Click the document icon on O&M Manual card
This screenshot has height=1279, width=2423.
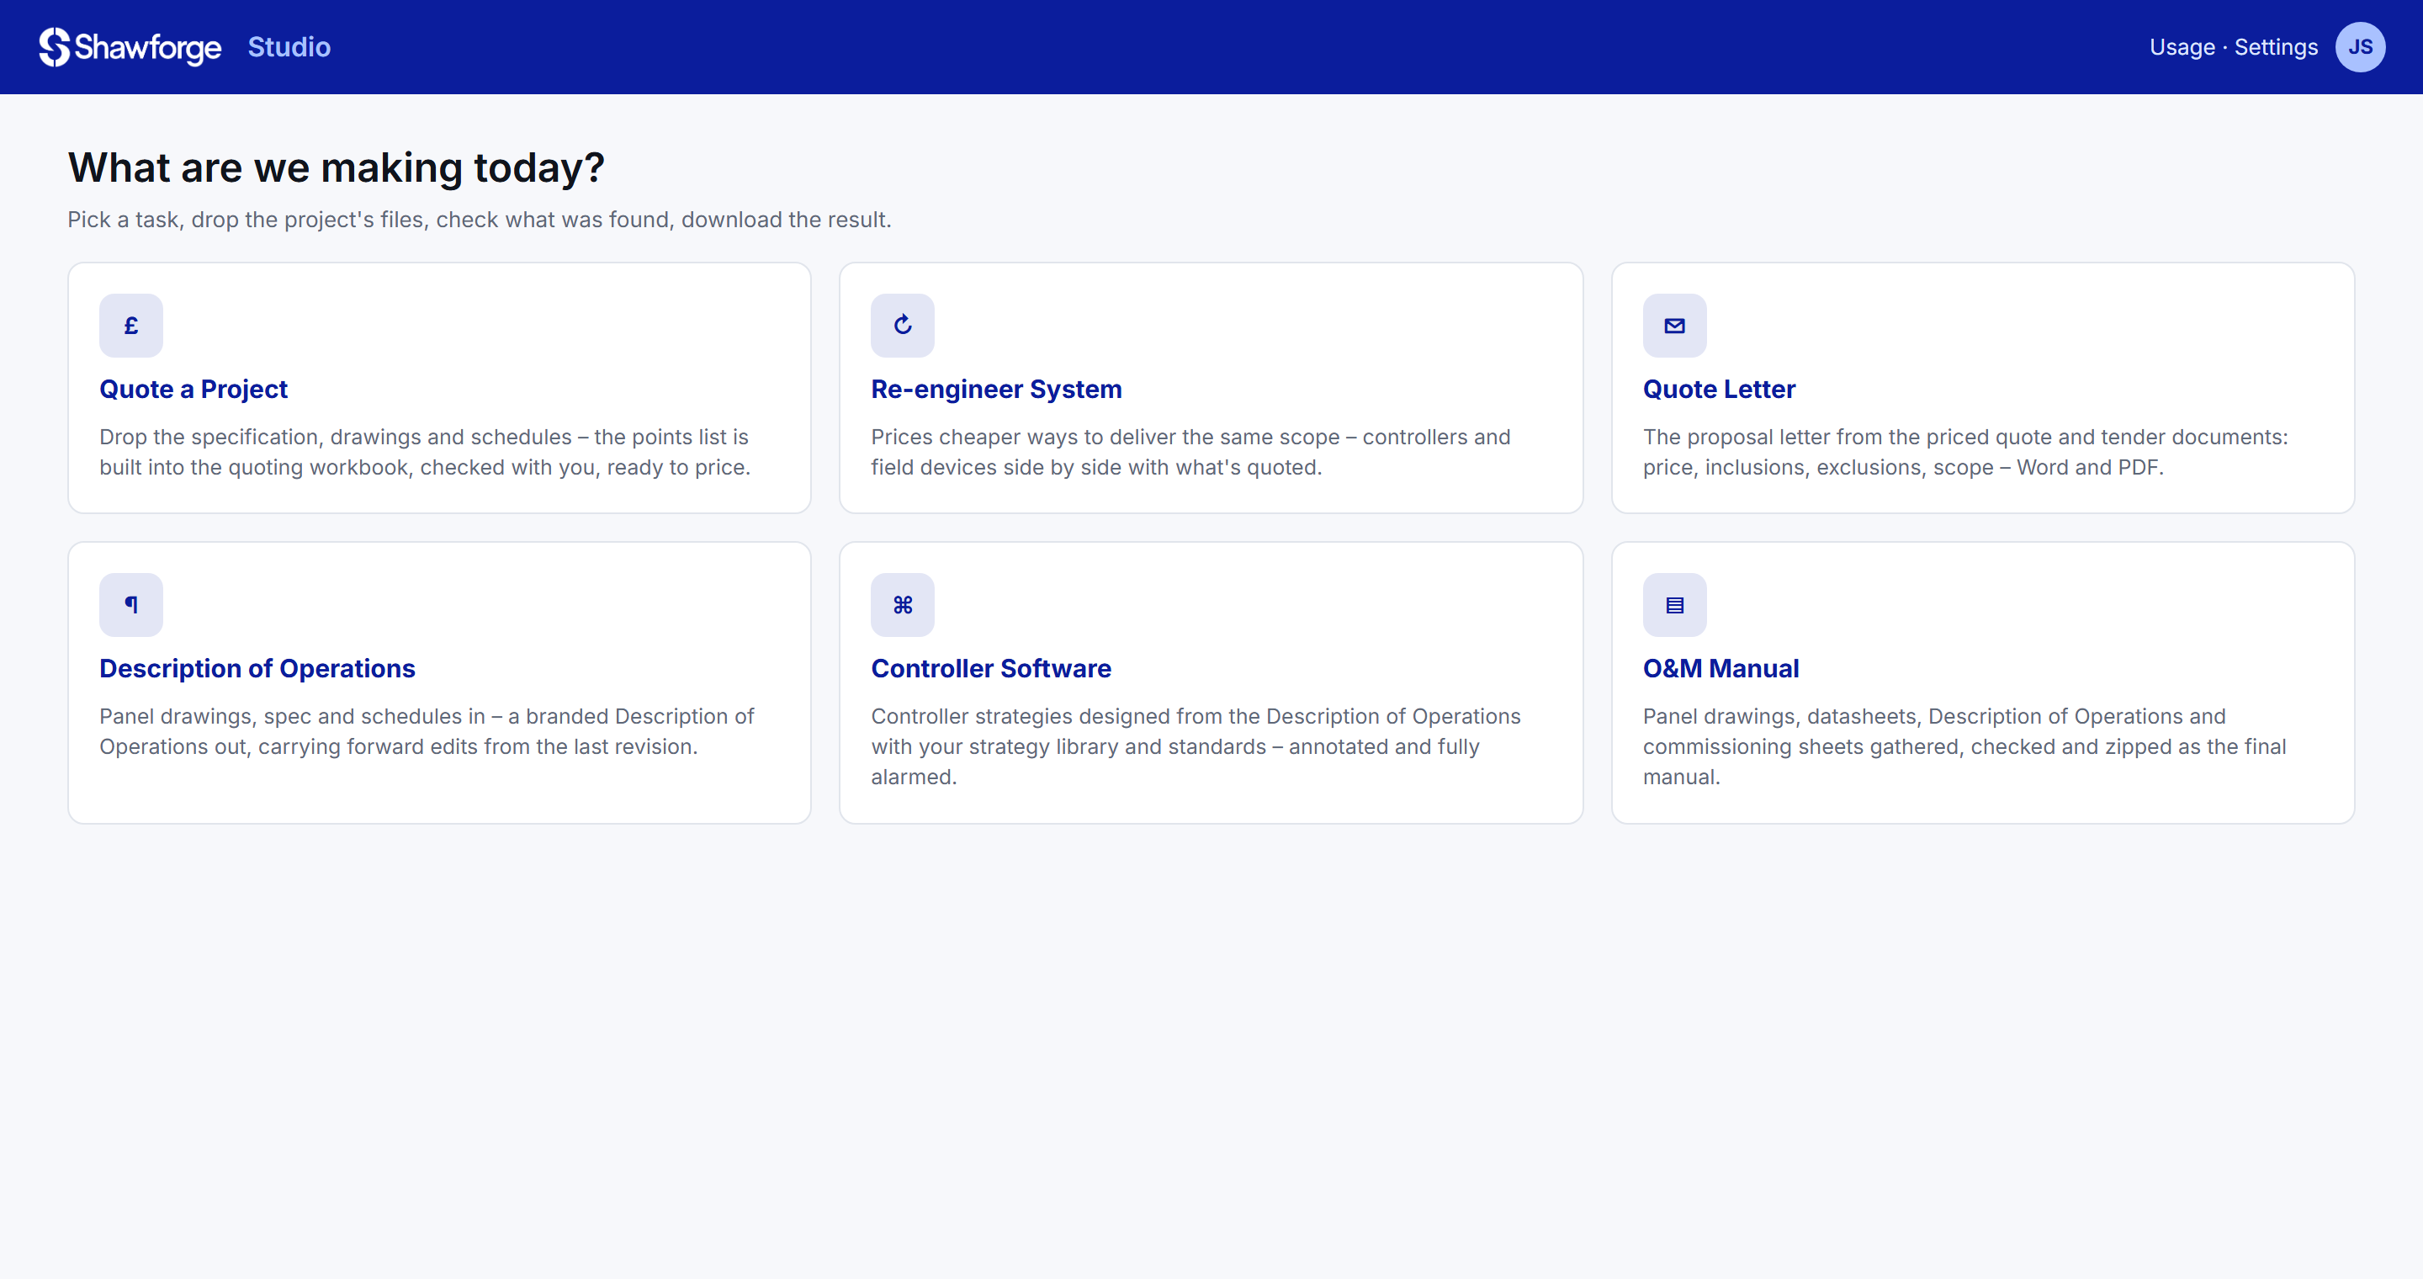click(1674, 605)
